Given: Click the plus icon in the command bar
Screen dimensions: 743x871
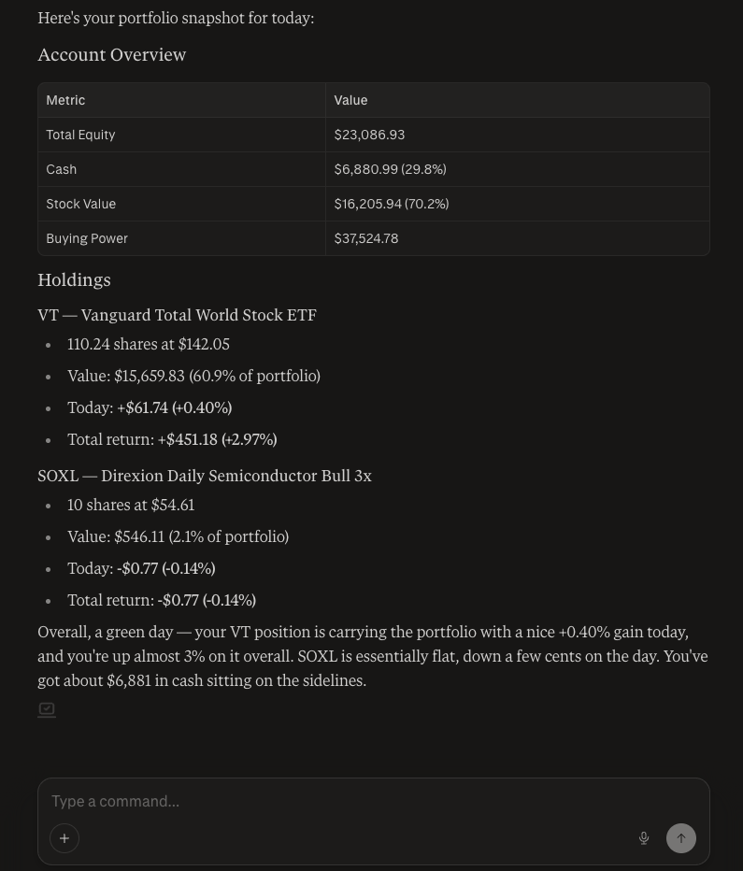Looking at the screenshot, I should [x=64, y=838].
